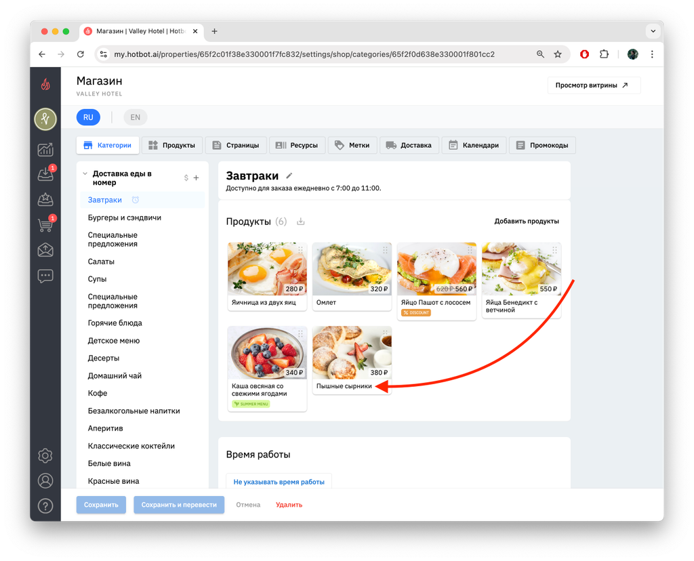Image resolution: width=694 pixels, height=561 pixels.
Task: Open the help question mark icon
Action: [x=45, y=505]
